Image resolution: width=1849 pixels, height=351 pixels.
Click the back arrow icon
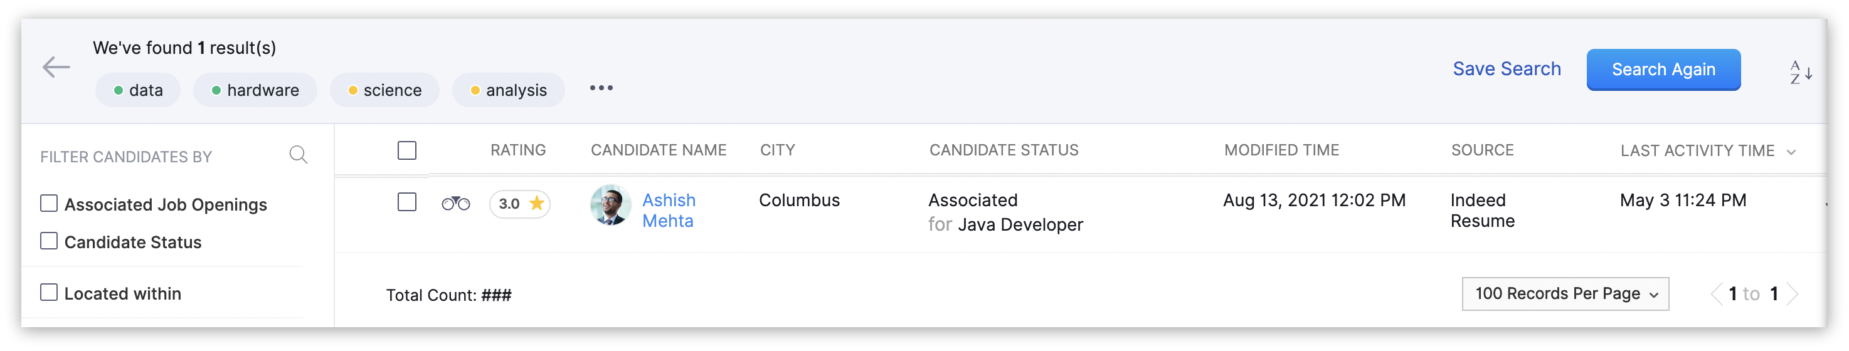[56, 68]
